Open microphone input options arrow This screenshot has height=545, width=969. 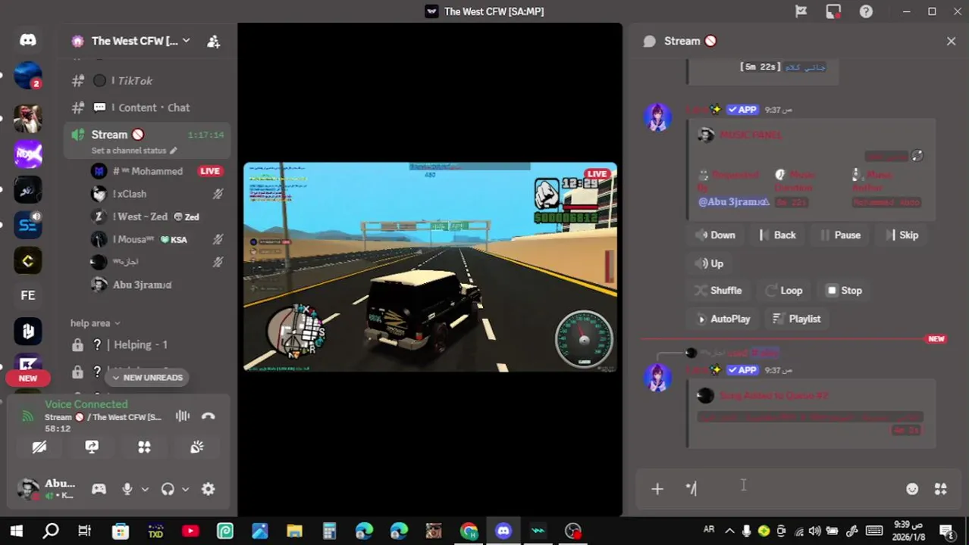point(145,489)
